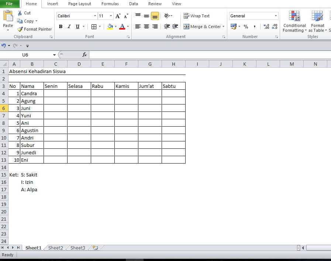Click the Increase Decimal icon

tap(266, 27)
